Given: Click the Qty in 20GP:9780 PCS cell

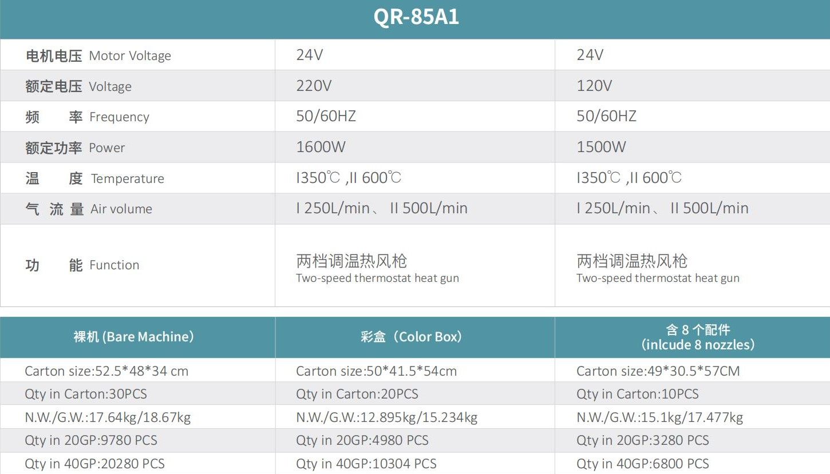Looking at the screenshot, I should point(91,441).
